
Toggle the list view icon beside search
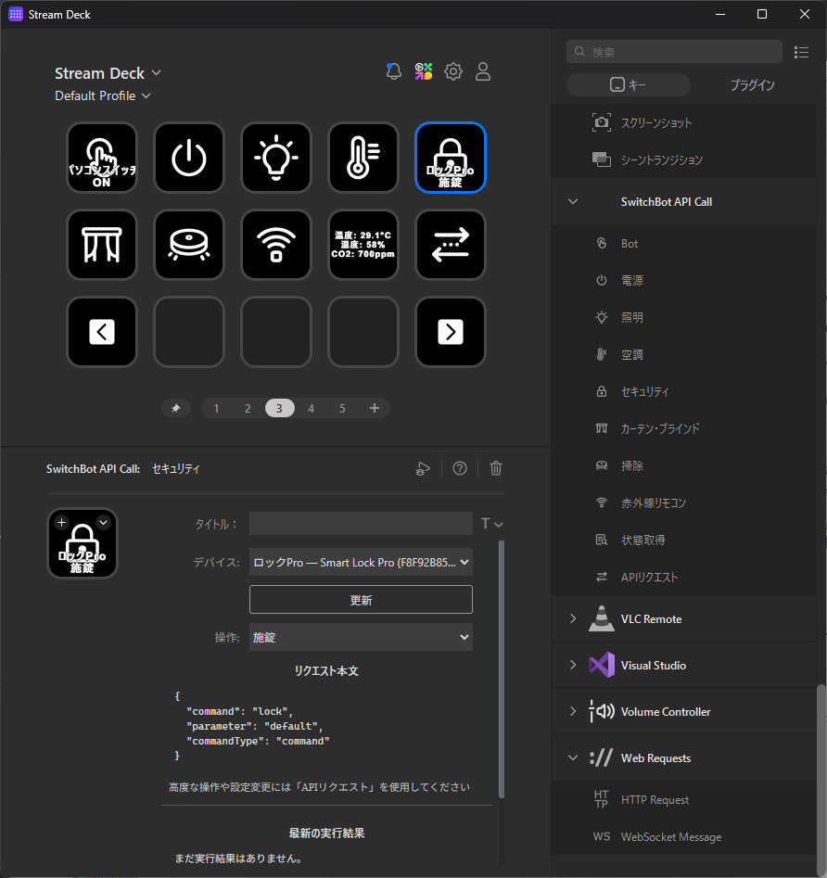point(801,52)
